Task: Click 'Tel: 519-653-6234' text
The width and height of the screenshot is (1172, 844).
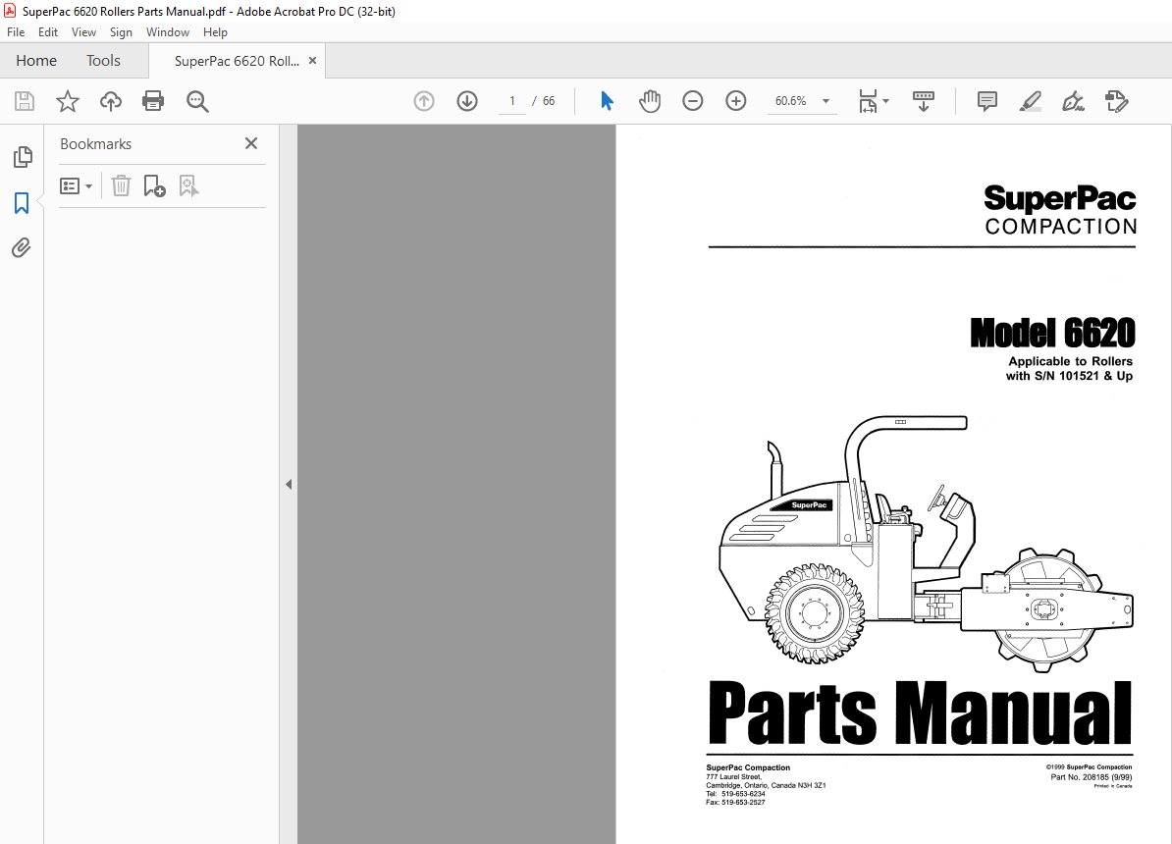Action: [735, 794]
